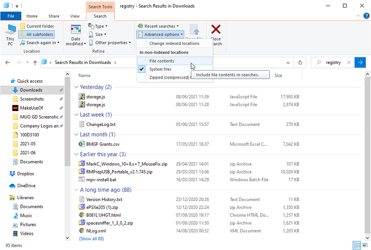Collapse the Yesterday (2) group

[x=76, y=87]
